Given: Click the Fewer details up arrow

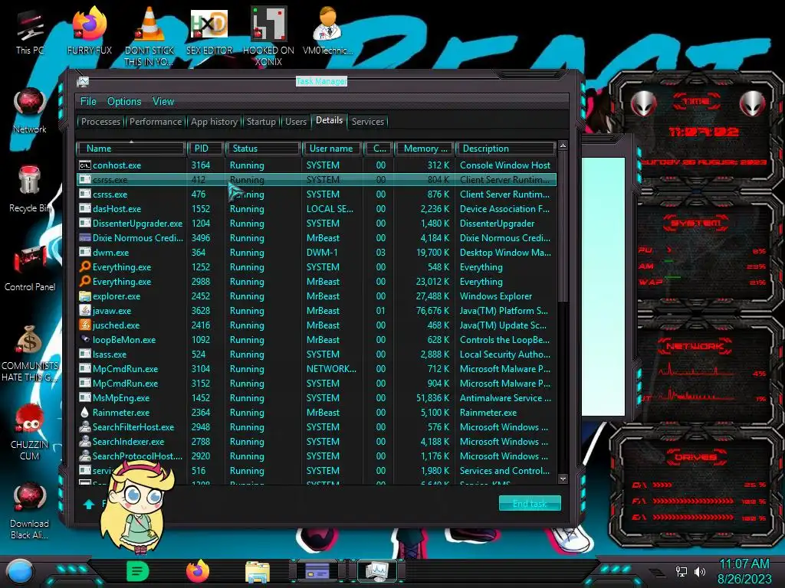Looking at the screenshot, I should click(89, 504).
